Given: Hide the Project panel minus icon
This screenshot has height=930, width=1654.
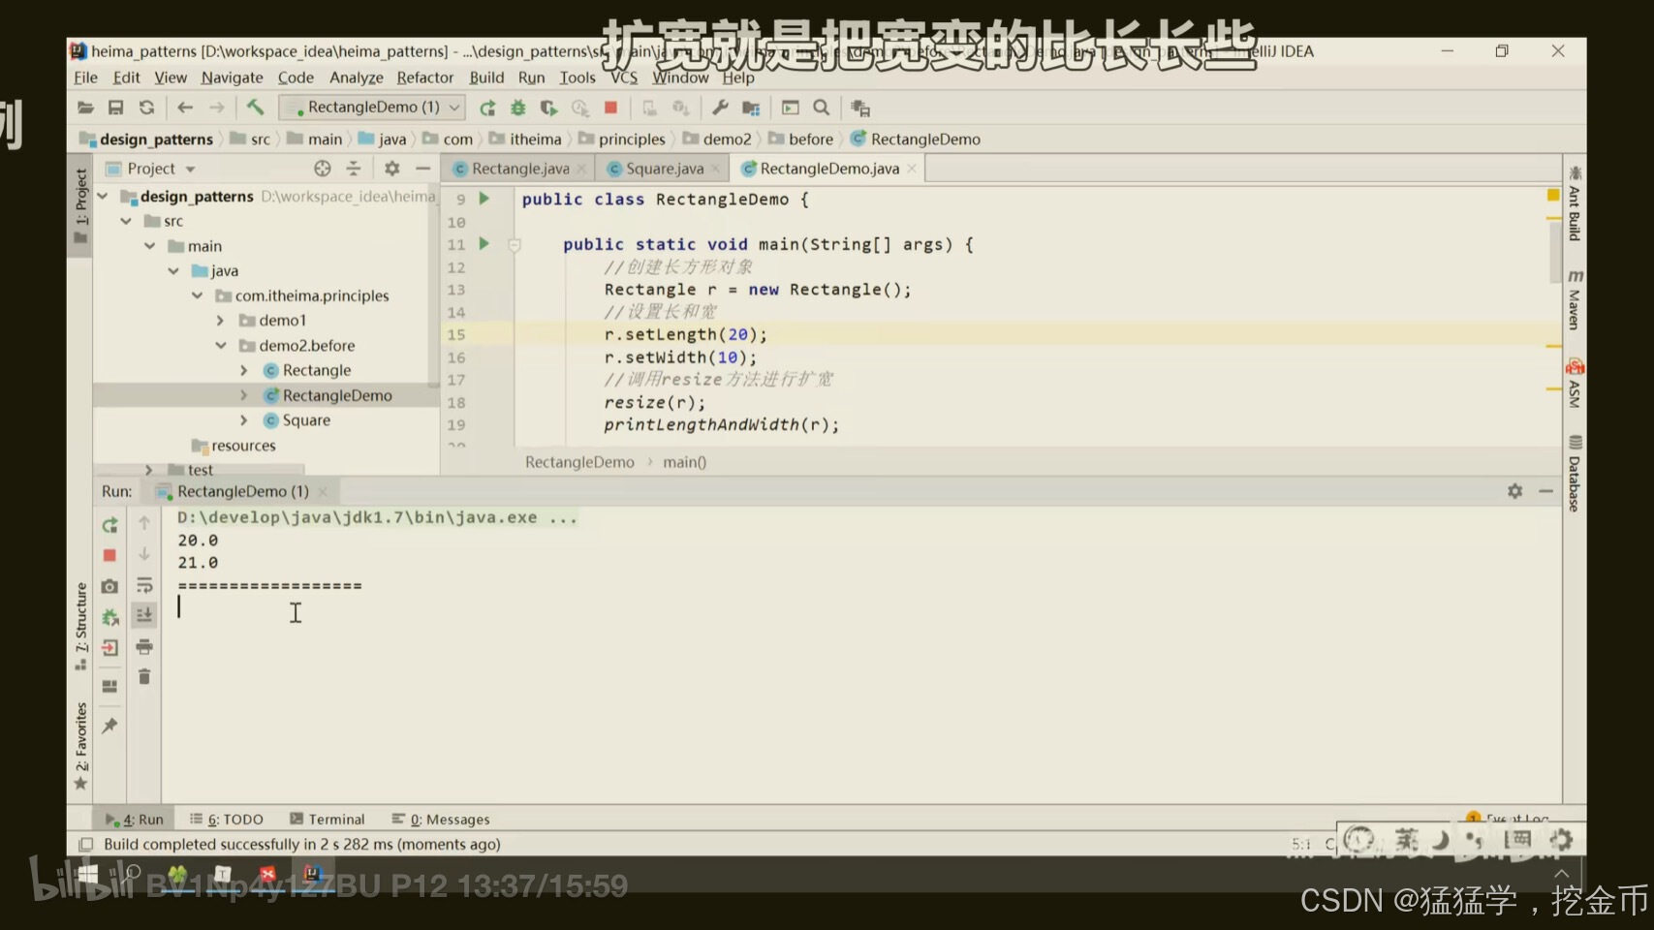Looking at the screenshot, I should pos(422,169).
